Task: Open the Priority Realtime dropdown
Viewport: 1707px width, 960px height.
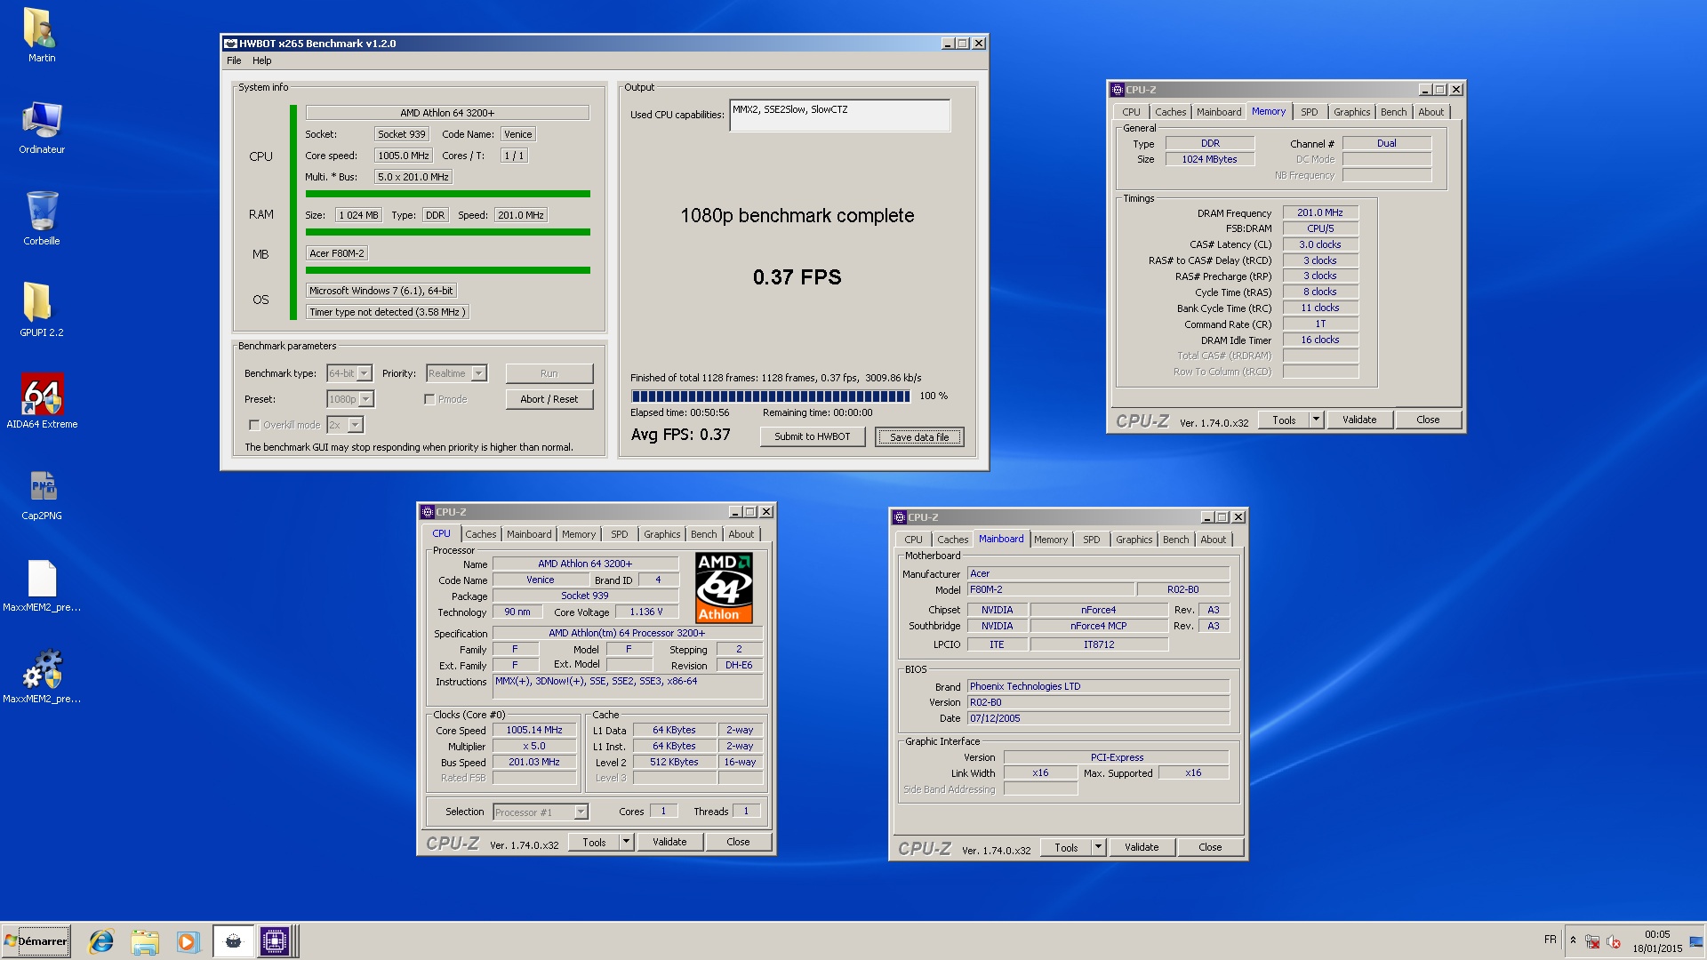Action: click(x=456, y=373)
